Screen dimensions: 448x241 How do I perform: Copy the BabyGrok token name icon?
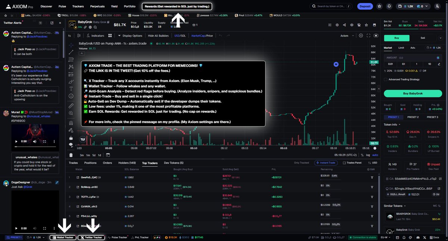(109, 22)
